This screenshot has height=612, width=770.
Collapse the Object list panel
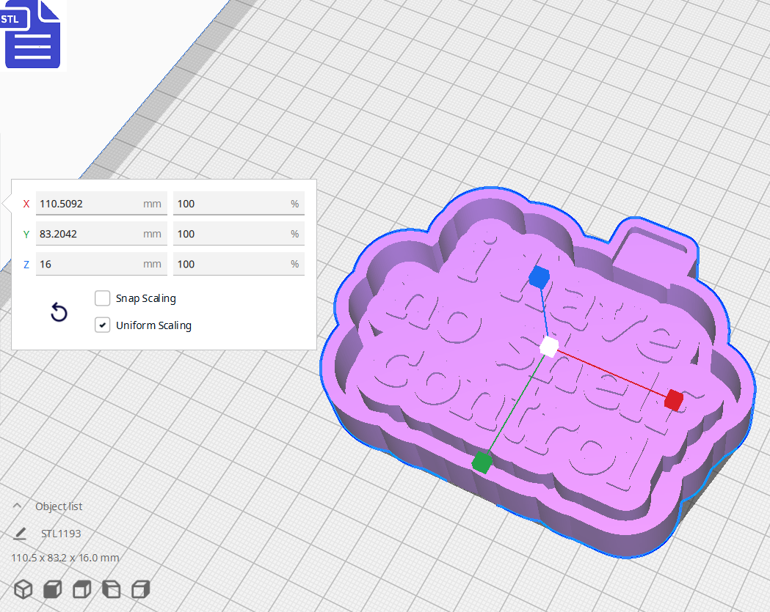click(x=18, y=506)
